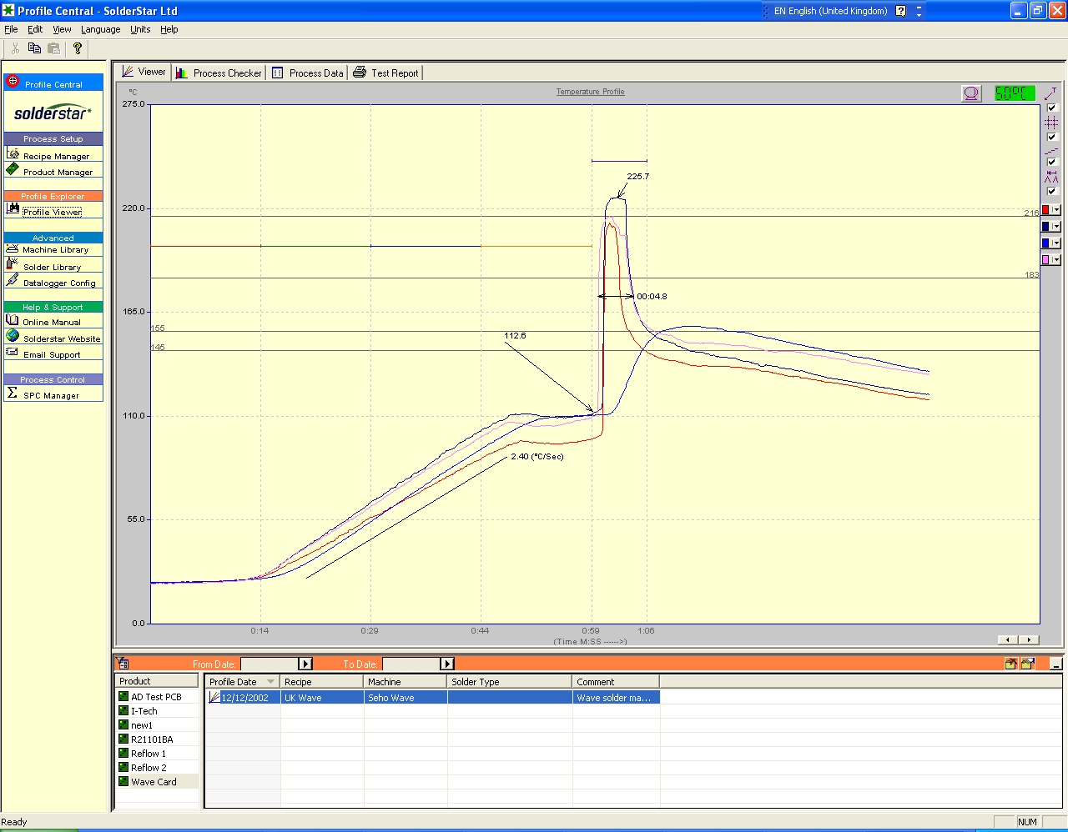
Task: Click the temperature slope measurement icon
Action: click(1051, 93)
